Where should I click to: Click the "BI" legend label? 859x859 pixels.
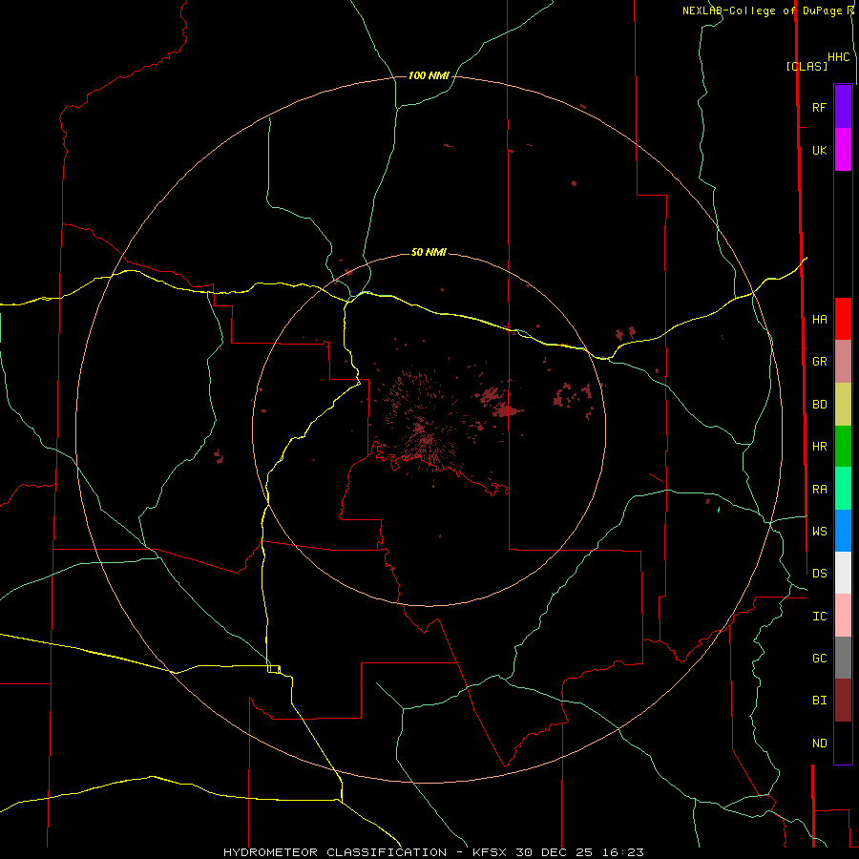[x=819, y=701]
